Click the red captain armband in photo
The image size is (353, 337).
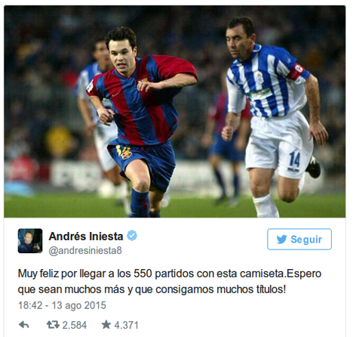coord(296,72)
